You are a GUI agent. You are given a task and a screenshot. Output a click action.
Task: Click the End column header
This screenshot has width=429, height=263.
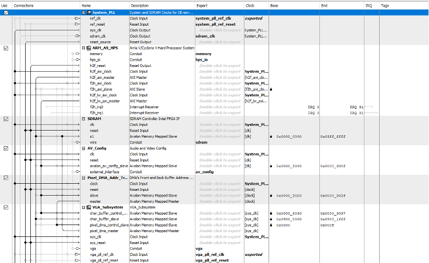pos(342,6)
